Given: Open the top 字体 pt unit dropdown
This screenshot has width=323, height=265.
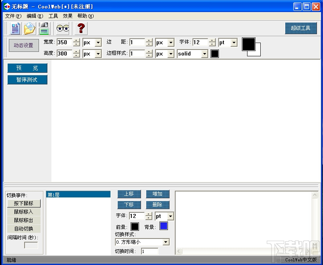Looking at the screenshot, I should pos(234,43).
